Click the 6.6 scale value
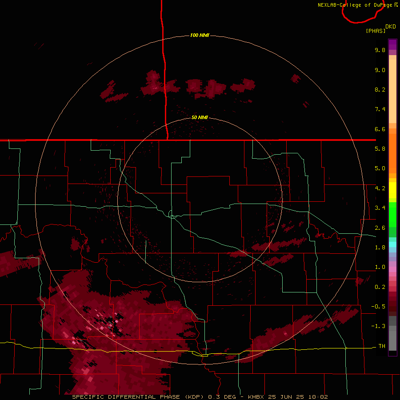The height and width of the screenshot is (400, 400). click(x=380, y=129)
